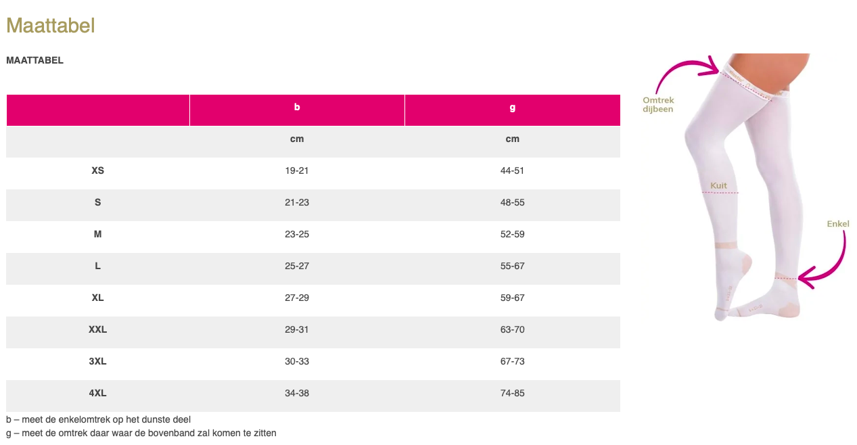Click the bold 'MAATTABEL' subheading
857x445 pixels.
pos(34,60)
